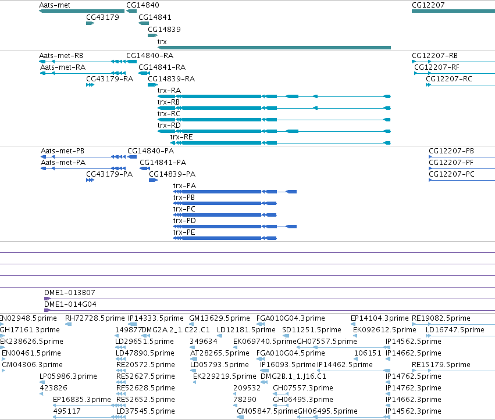
Task: Click EST EK238626.5prime
Action: [31, 342]
